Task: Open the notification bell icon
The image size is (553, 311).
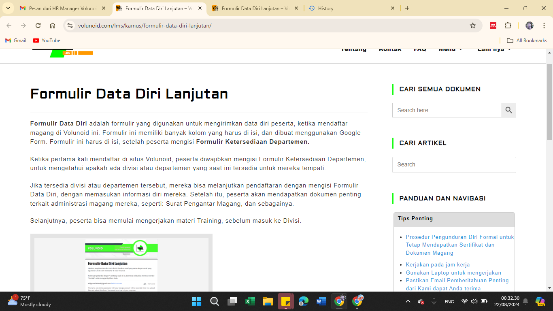Action: coord(525,301)
